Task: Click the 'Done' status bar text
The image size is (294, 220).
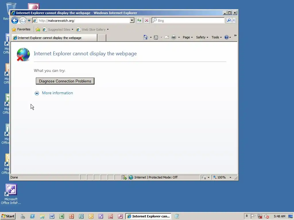Action: [x=14, y=177]
